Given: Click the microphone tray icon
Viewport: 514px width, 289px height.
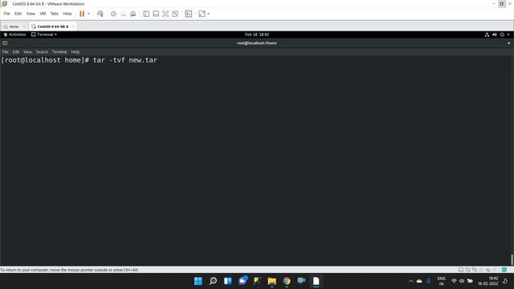Looking at the screenshot, I should point(428,281).
